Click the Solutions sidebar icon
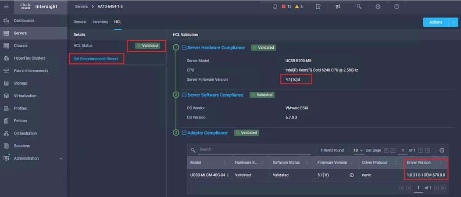Screen dimensions: 461x197 tap(6, 146)
